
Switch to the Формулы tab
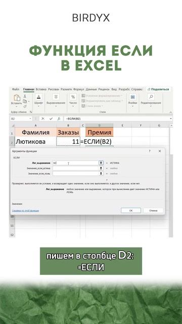[x=79, y=89]
